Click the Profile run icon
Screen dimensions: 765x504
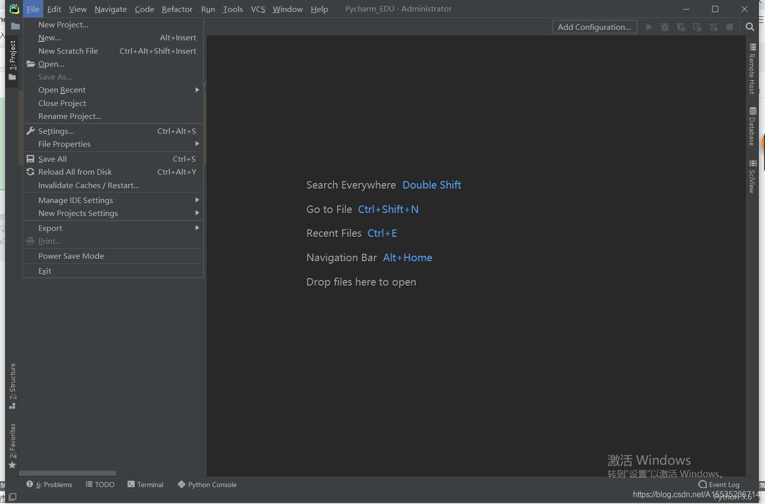697,27
